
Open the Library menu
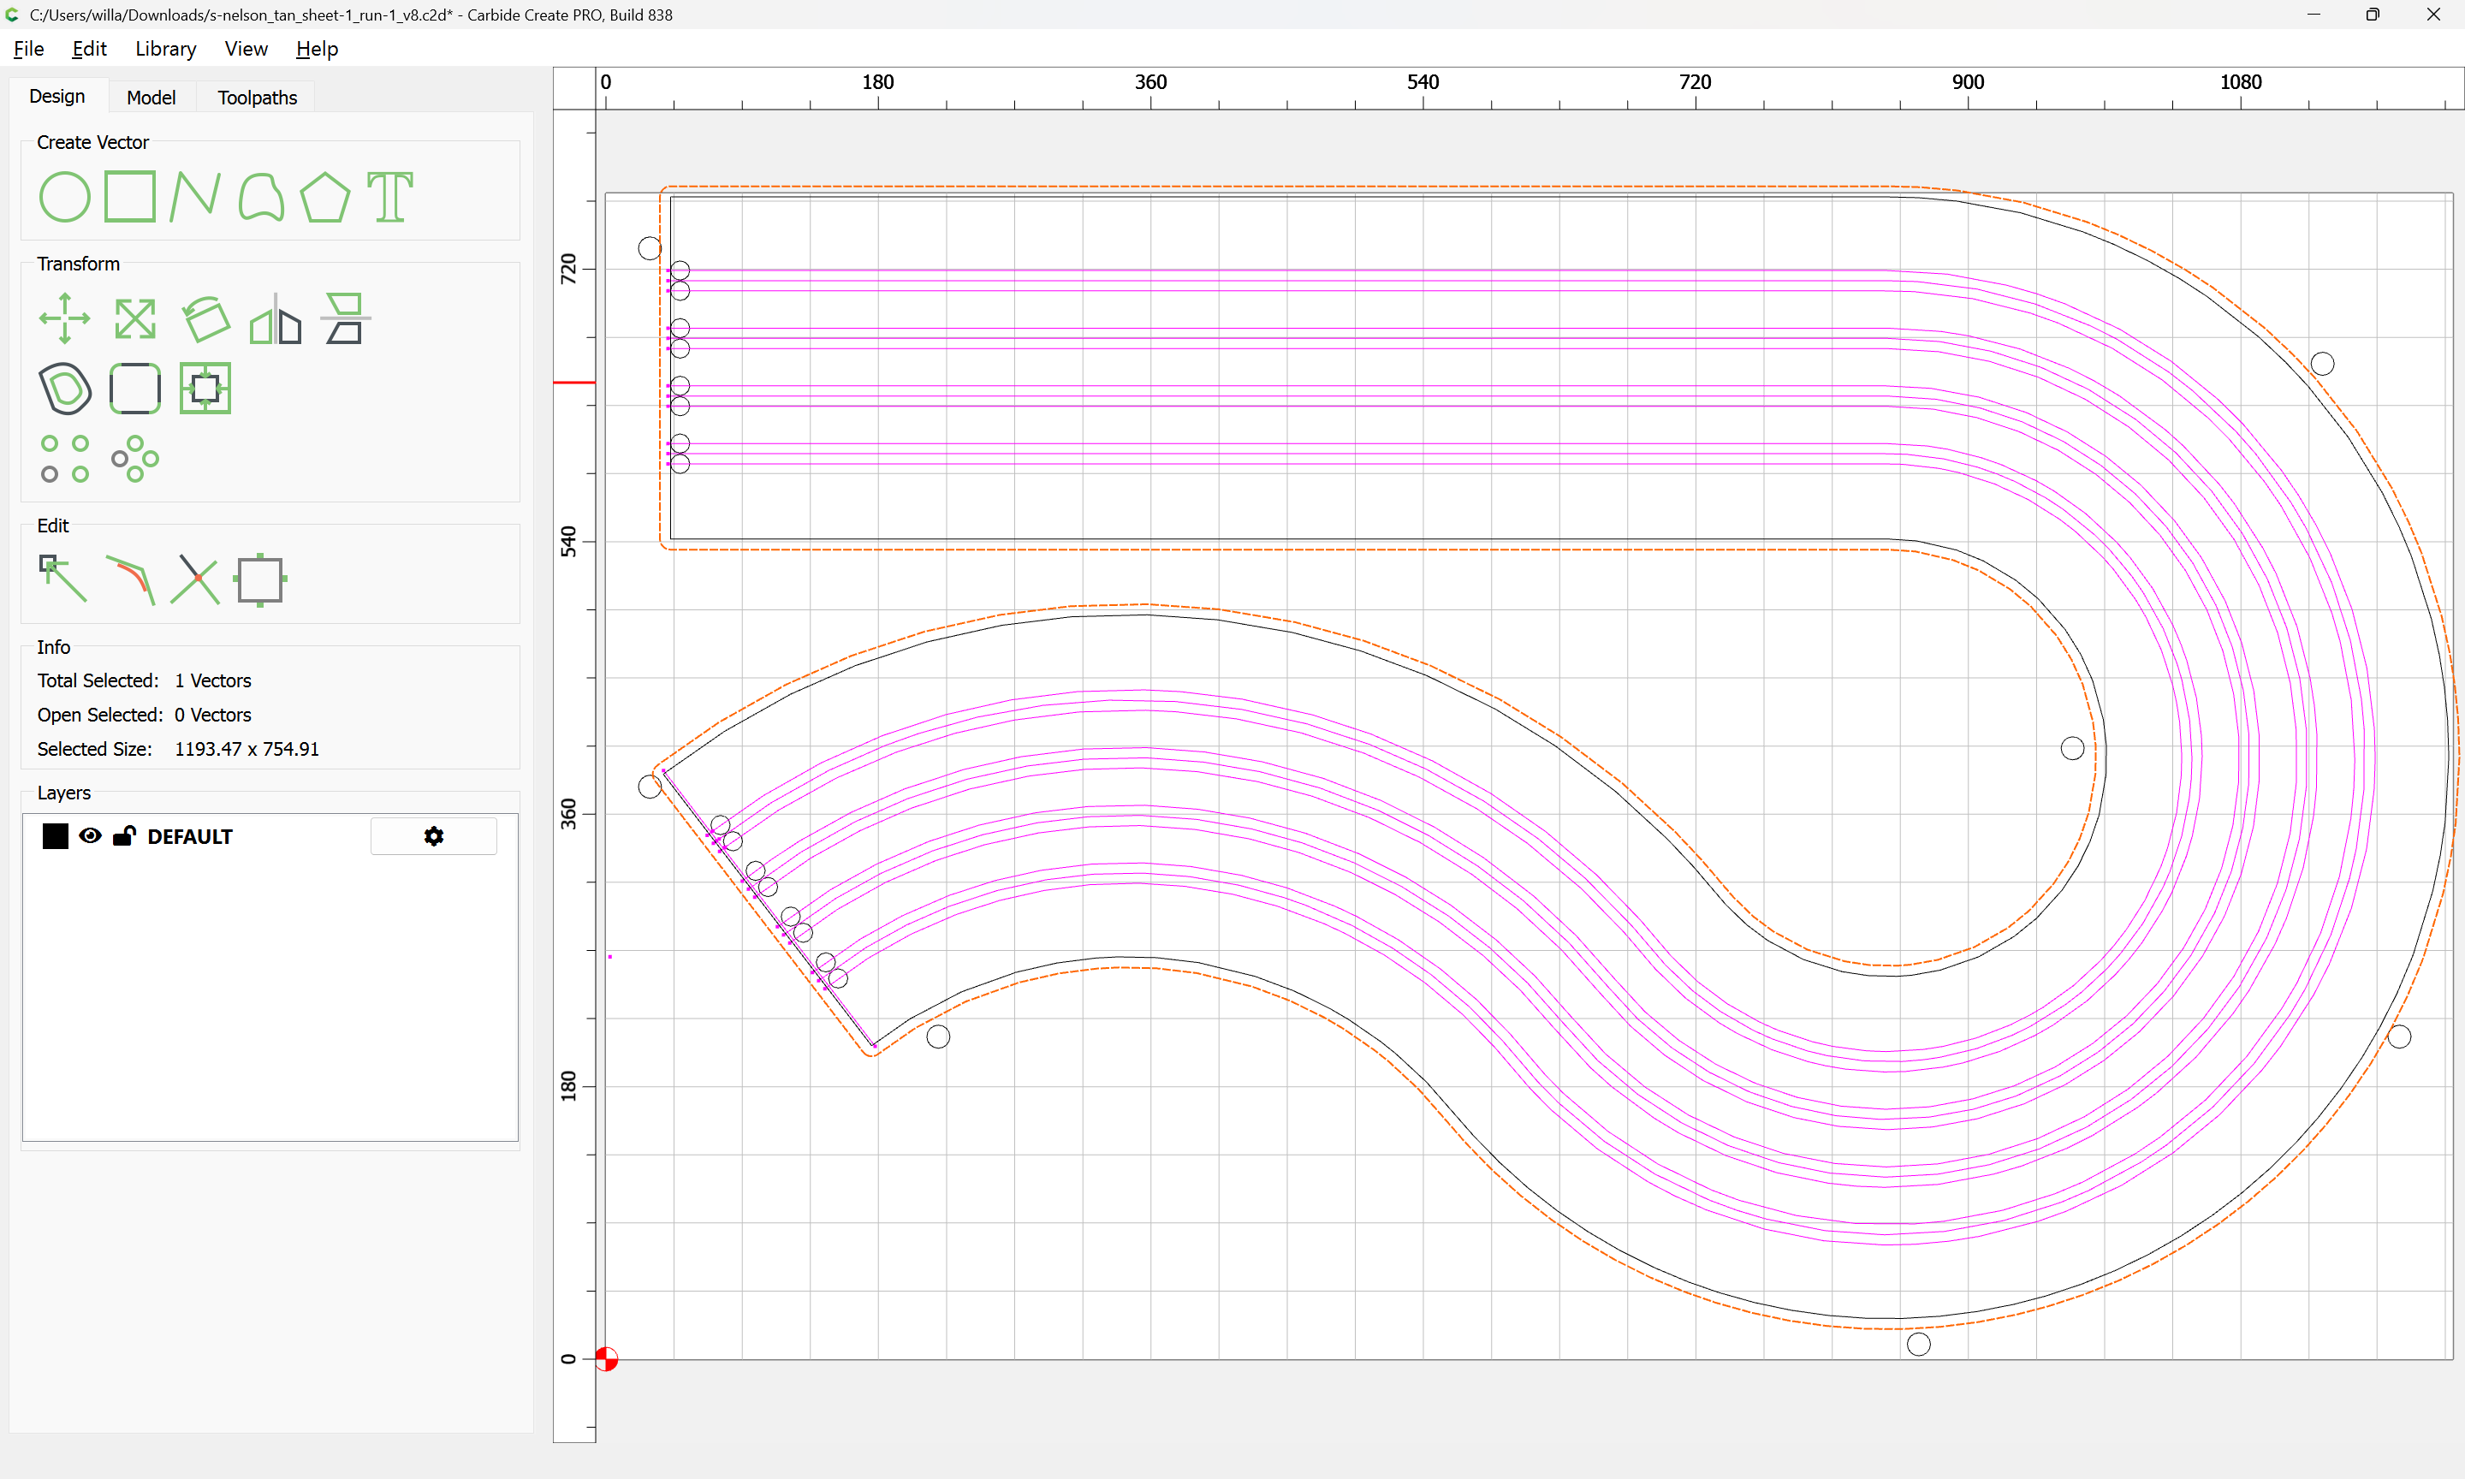coord(165,49)
